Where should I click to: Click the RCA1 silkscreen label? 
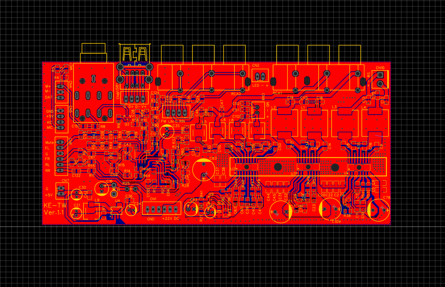[x=278, y=93]
